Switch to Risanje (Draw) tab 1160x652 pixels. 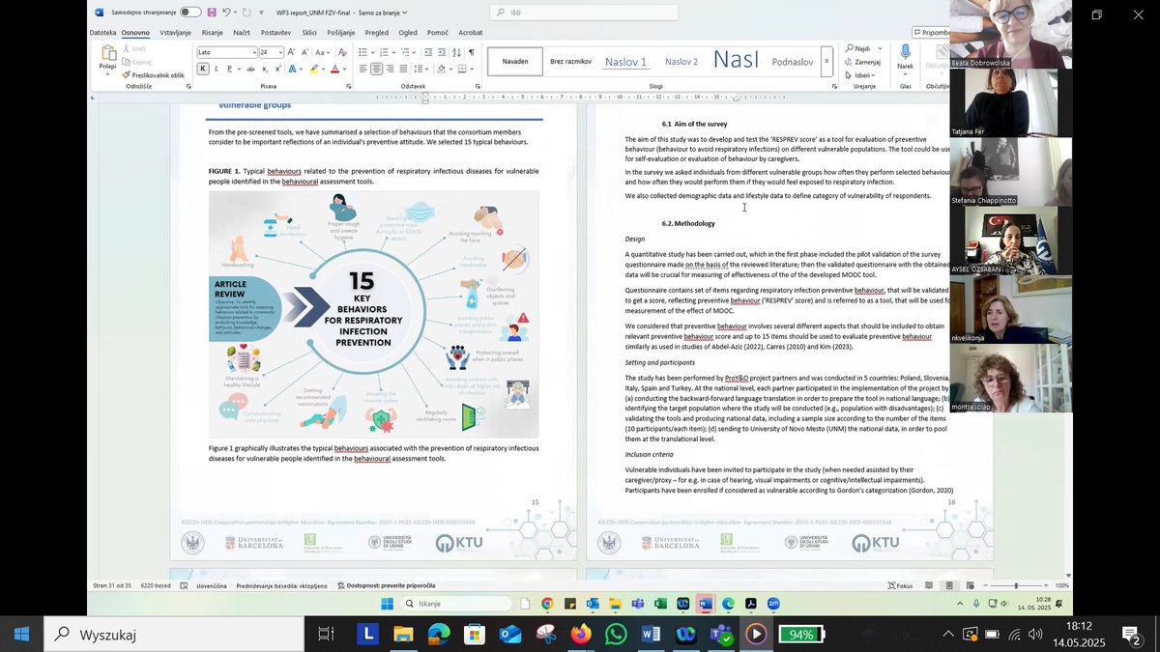(212, 32)
